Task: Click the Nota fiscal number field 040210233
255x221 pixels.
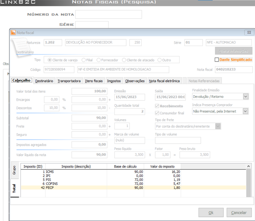Action: [x=234, y=70]
